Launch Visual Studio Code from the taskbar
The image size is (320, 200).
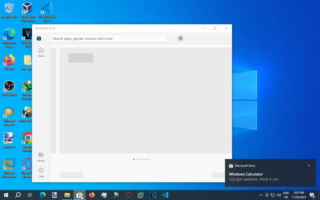click(x=165, y=195)
